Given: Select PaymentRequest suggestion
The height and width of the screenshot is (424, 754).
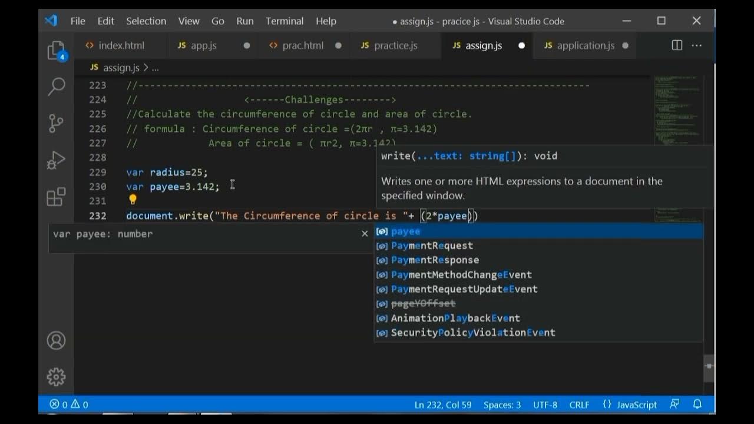Looking at the screenshot, I should (x=538, y=246).
